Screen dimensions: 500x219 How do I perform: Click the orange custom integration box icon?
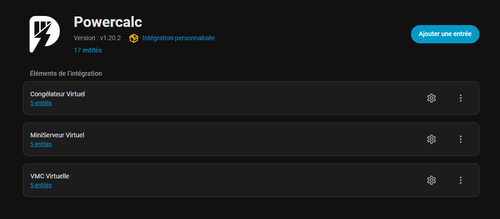(134, 38)
